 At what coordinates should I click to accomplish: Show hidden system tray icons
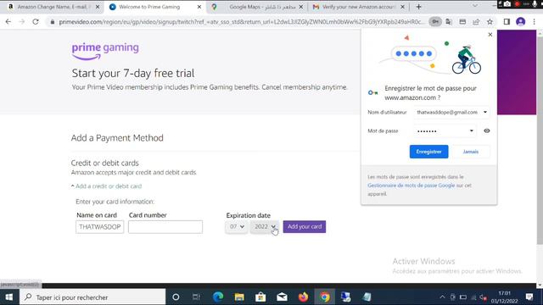coord(442,297)
